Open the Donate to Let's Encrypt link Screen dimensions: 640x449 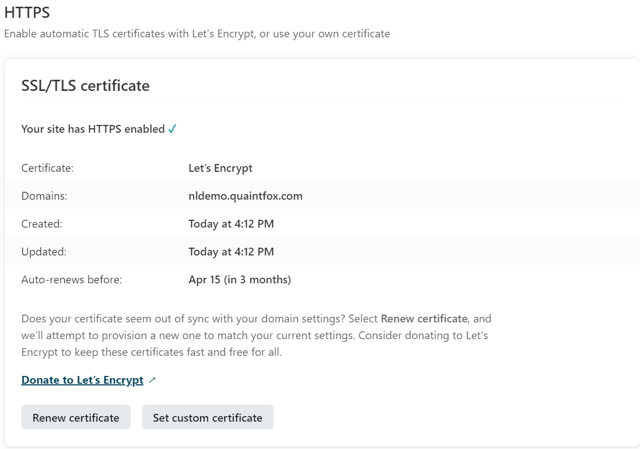82,380
